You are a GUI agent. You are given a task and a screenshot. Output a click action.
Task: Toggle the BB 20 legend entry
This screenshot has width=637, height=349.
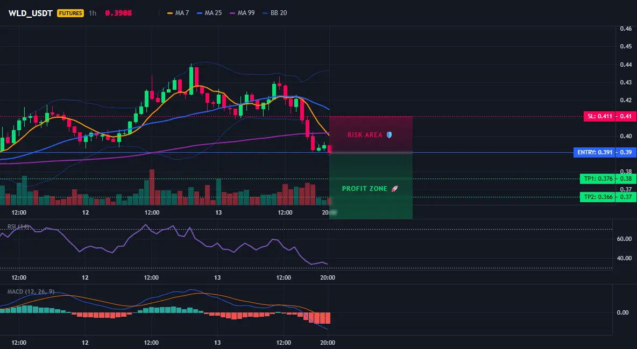pyautogui.click(x=274, y=13)
